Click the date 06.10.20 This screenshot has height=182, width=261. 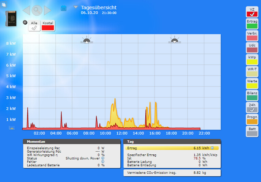pyautogui.click(x=89, y=13)
